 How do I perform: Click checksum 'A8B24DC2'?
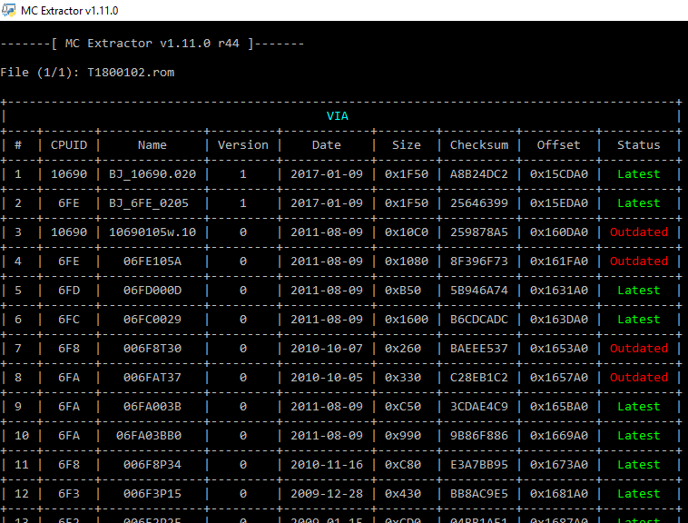(x=479, y=174)
